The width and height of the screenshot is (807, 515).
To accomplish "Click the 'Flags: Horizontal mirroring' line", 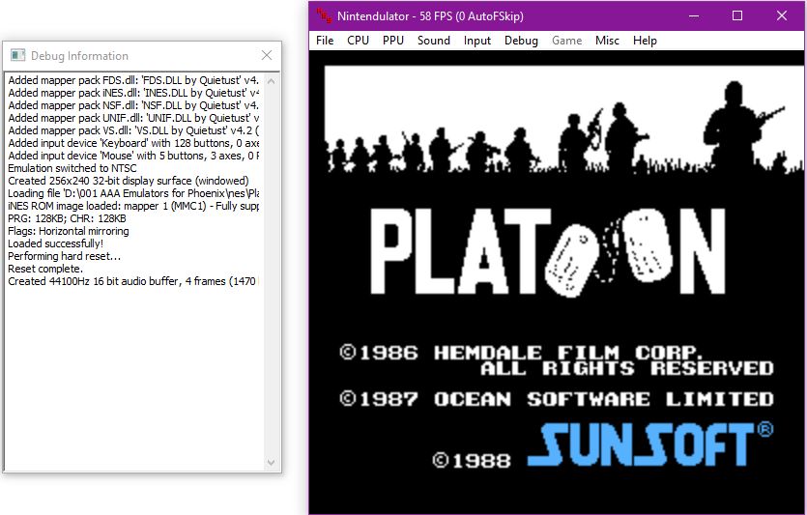I will pyautogui.click(x=69, y=231).
